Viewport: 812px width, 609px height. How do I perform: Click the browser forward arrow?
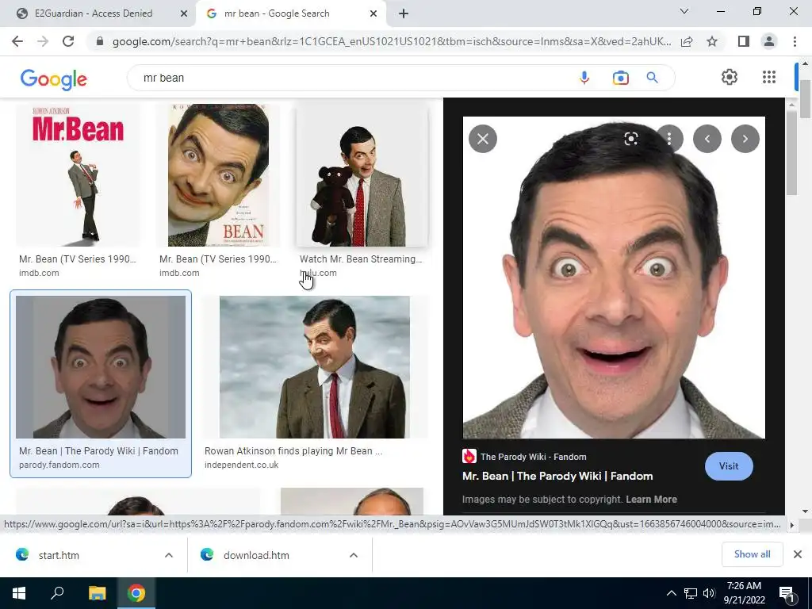pos(43,41)
